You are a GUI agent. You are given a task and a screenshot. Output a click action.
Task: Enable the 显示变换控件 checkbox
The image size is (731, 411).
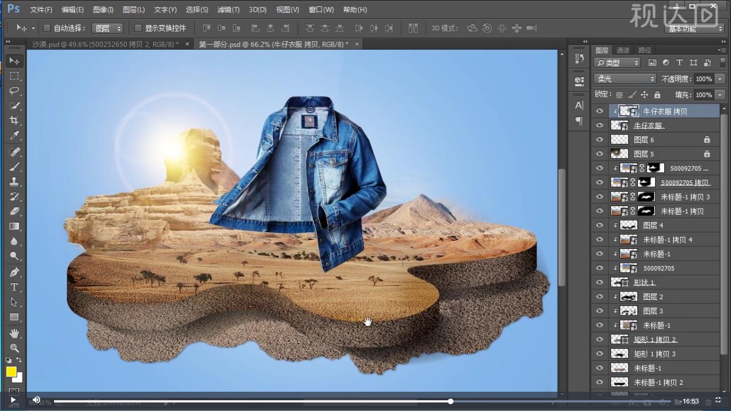(x=138, y=28)
